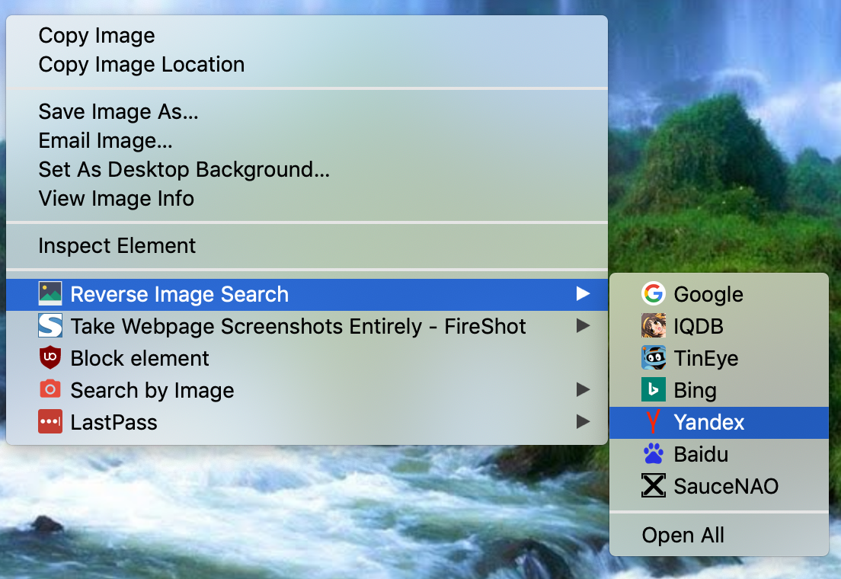Image resolution: width=841 pixels, height=579 pixels.
Task: Click the Google logo icon in submenu
Action: (x=654, y=294)
